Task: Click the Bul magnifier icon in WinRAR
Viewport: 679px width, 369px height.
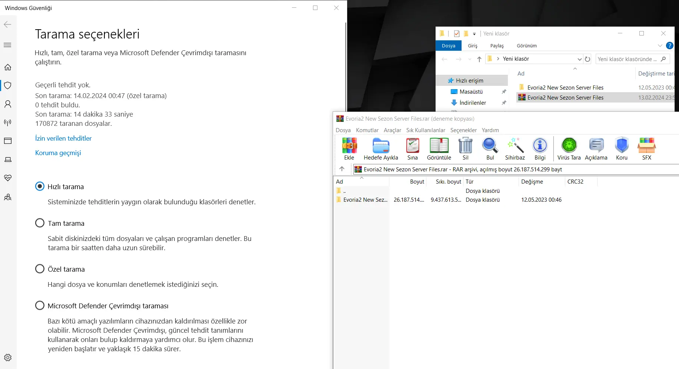Action: [x=490, y=145]
